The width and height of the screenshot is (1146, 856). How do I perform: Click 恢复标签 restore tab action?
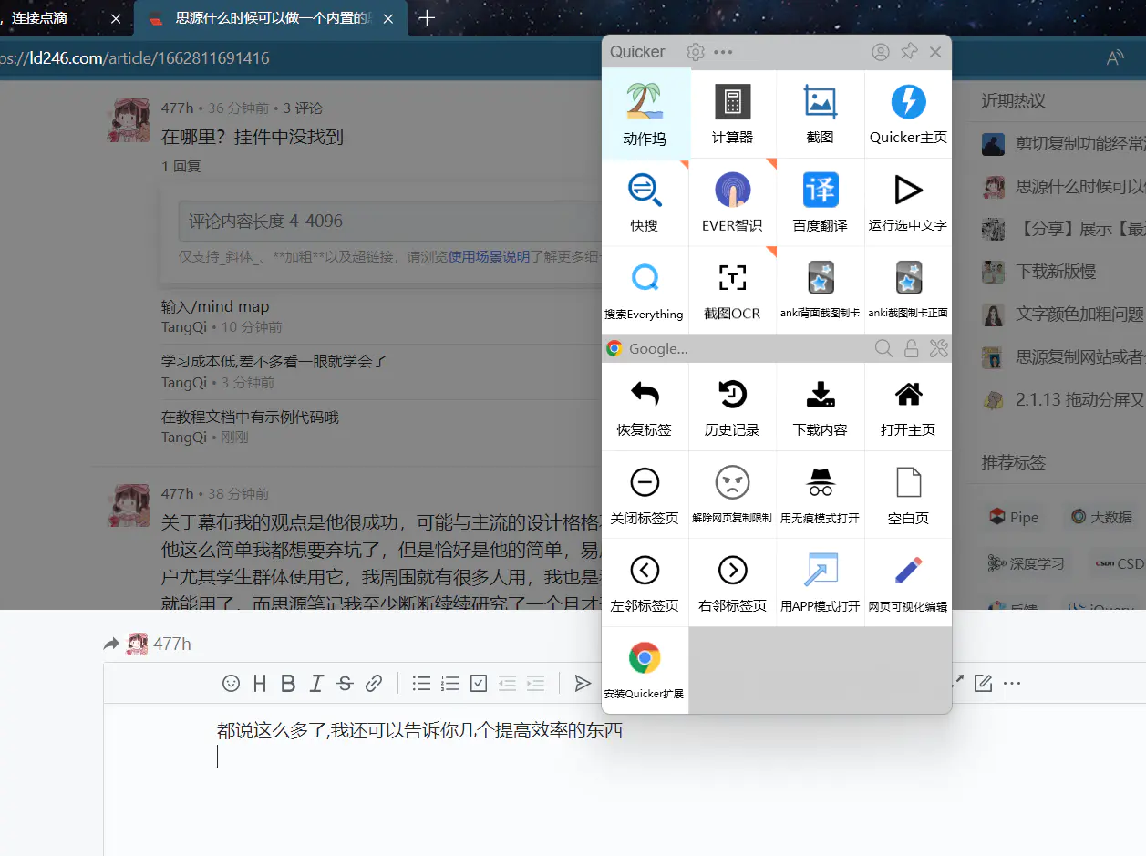tap(645, 407)
